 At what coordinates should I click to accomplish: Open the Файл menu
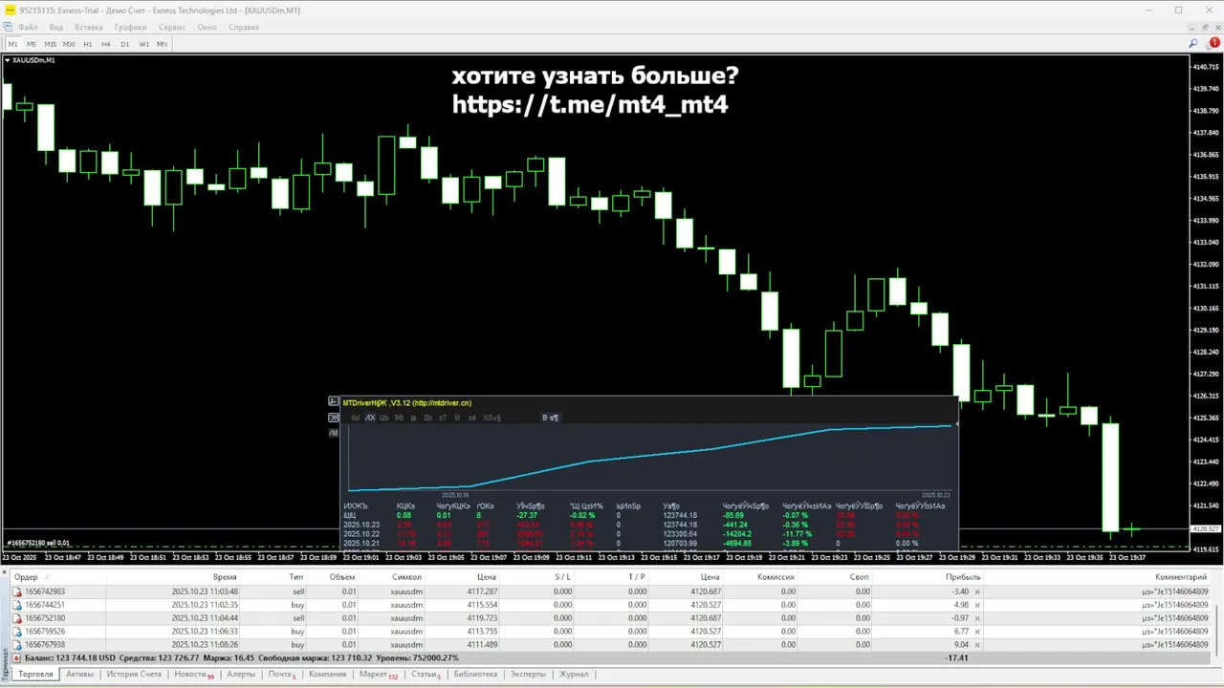[x=27, y=27]
